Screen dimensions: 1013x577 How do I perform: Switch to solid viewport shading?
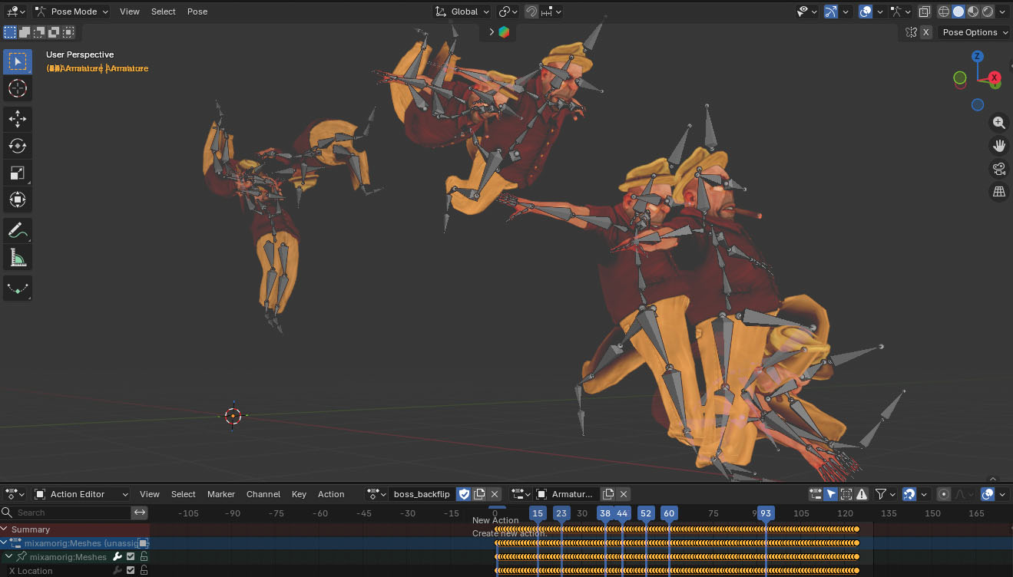point(958,12)
